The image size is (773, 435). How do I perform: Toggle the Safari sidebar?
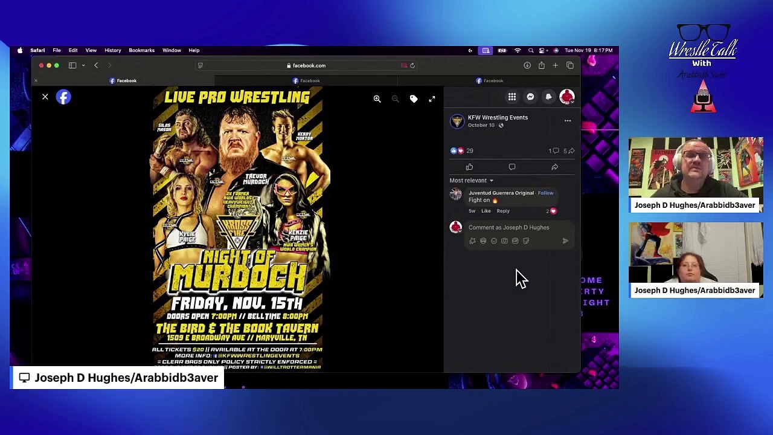72,65
